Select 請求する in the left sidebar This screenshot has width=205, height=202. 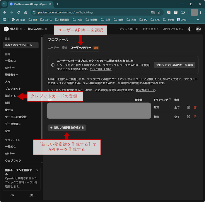click(x=10, y=96)
